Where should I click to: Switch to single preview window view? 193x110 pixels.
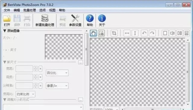165,33
